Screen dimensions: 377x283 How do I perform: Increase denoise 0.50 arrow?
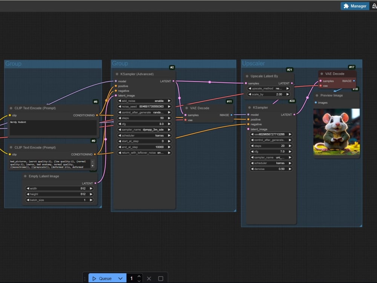[290, 169]
